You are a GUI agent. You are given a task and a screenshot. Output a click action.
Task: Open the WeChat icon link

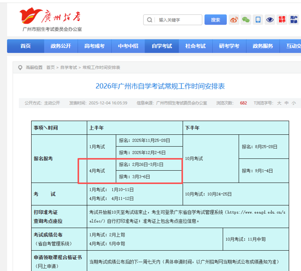pos(246,20)
